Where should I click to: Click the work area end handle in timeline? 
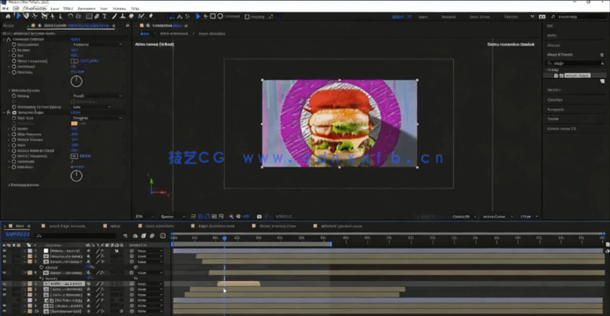tap(331, 244)
